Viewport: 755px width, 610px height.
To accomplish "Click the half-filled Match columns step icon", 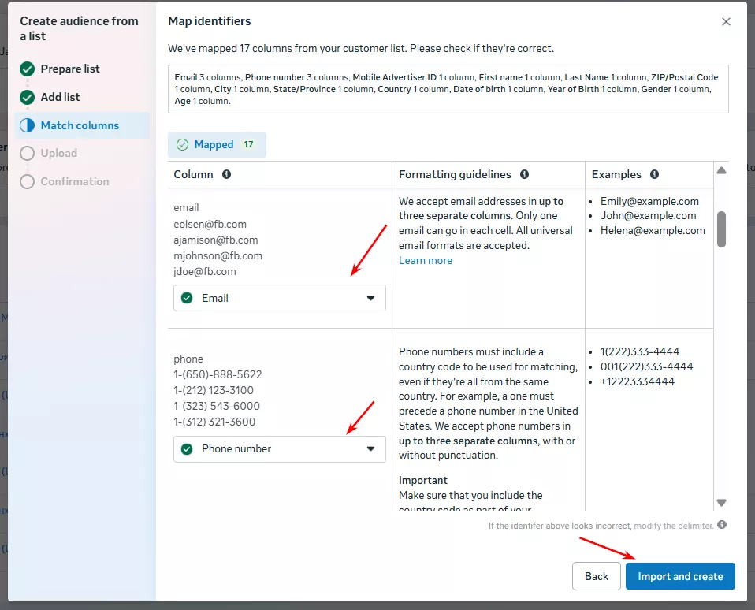I will click(x=28, y=125).
